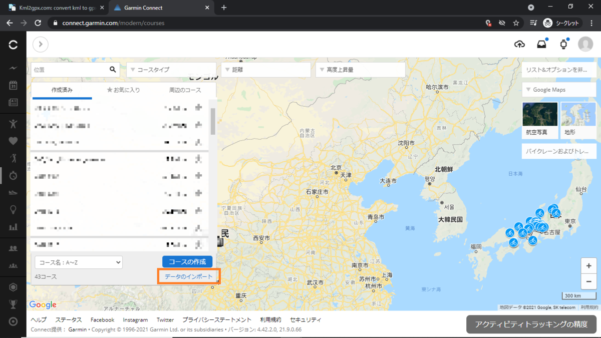The width and height of the screenshot is (601, 338).
Task: Open the watch devices icon
Action: pyautogui.click(x=563, y=45)
